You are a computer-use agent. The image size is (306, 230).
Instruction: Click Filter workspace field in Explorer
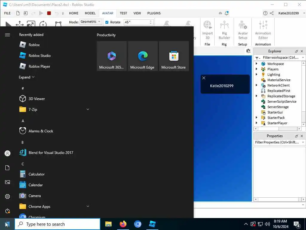click(281, 57)
